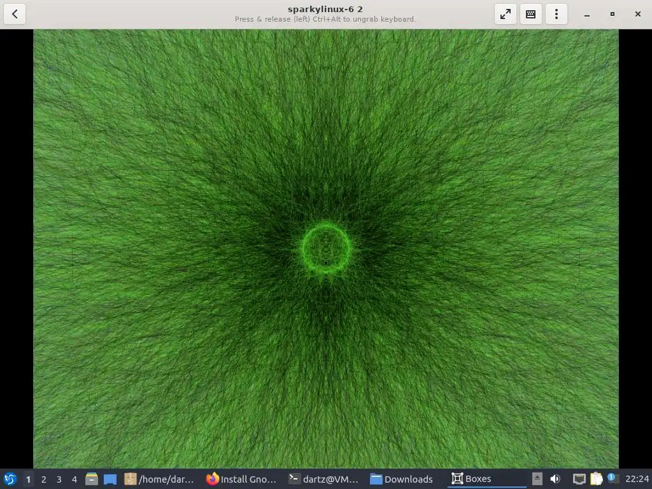Open the keyboard shortcuts button in header
Viewport: 652px width, 489px height.
tap(530, 14)
